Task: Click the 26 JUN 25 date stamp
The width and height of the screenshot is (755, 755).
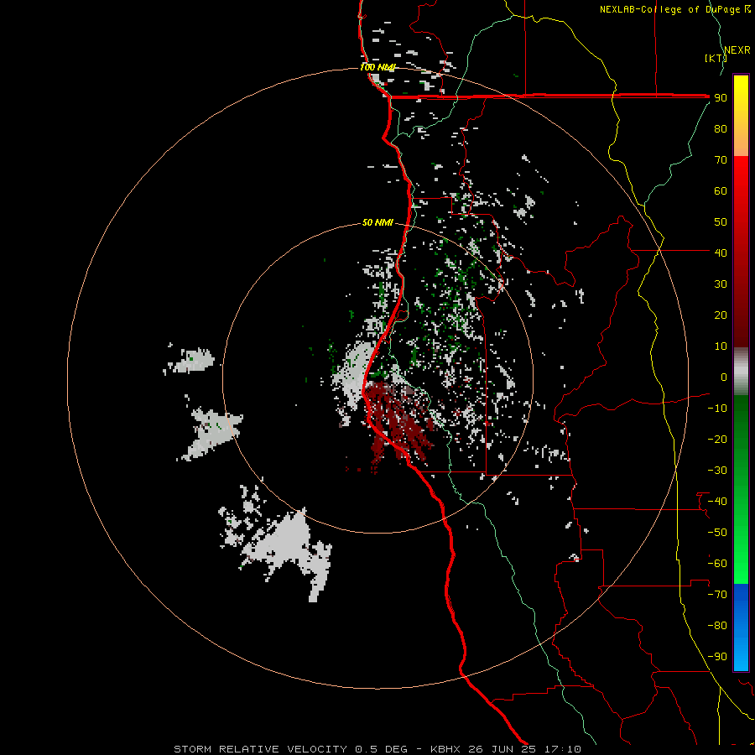Action: 502,749
